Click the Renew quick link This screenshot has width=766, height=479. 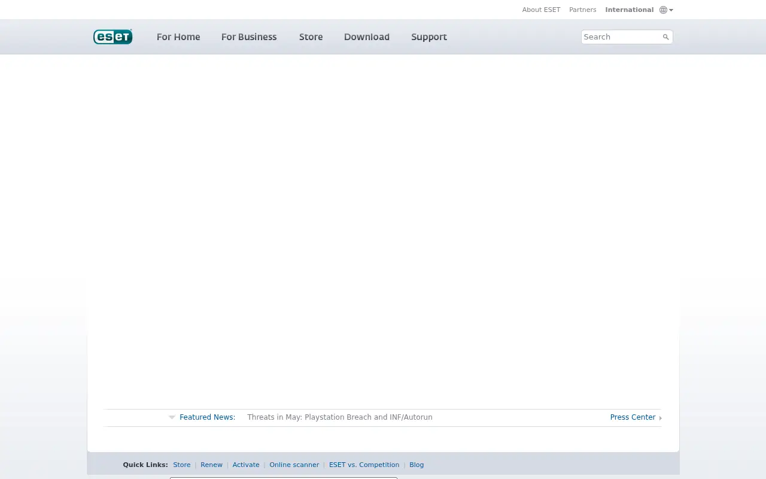click(x=211, y=465)
